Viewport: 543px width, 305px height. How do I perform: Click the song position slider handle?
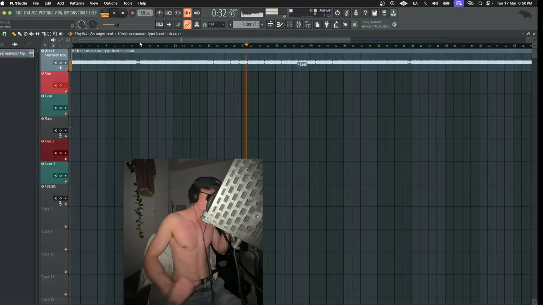click(x=117, y=24)
